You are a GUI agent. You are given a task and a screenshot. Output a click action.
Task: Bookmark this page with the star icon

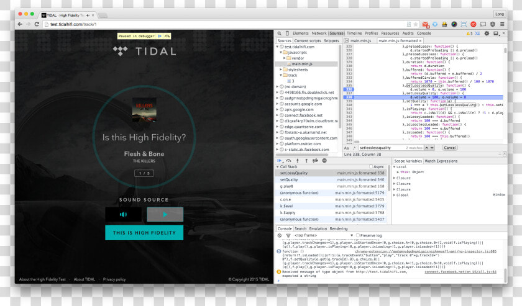click(416, 24)
